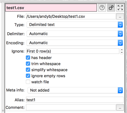This screenshot has width=127, height=113.
Task: Click the Delimiter label
Action: (16, 34)
